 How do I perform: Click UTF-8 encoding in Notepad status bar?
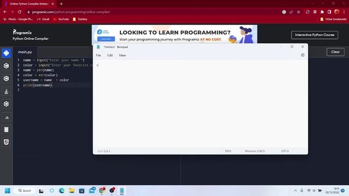285,151
